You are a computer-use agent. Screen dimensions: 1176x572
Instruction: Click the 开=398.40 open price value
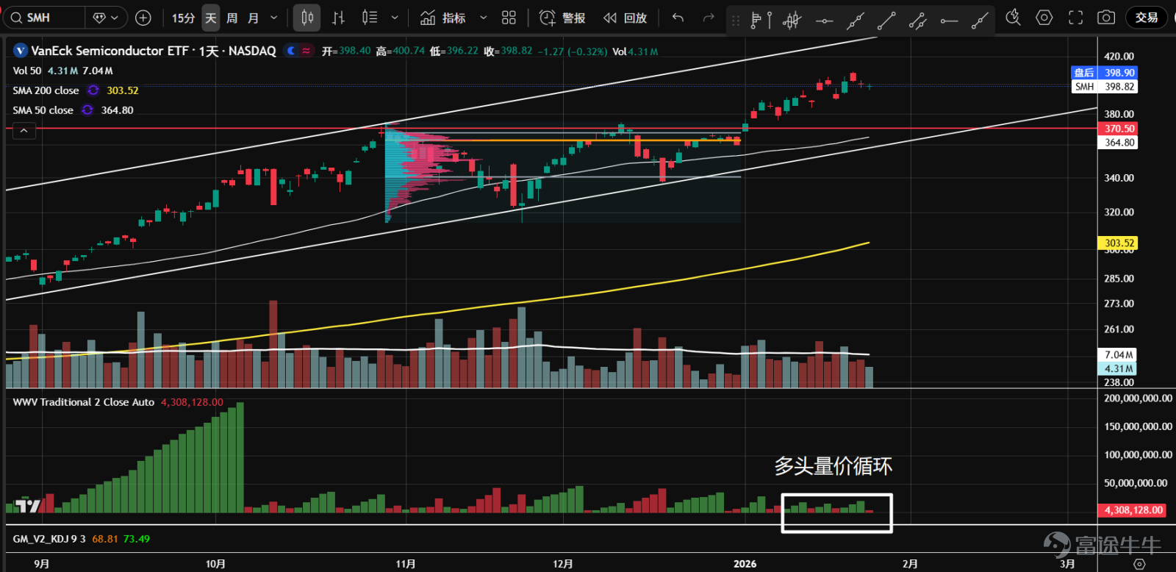[x=346, y=51]
